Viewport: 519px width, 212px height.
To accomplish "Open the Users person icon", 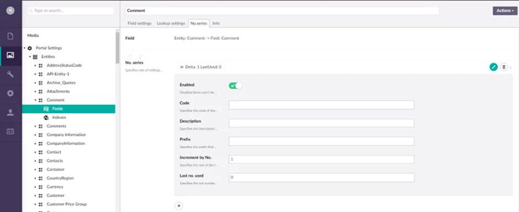I will pos(10,112).
